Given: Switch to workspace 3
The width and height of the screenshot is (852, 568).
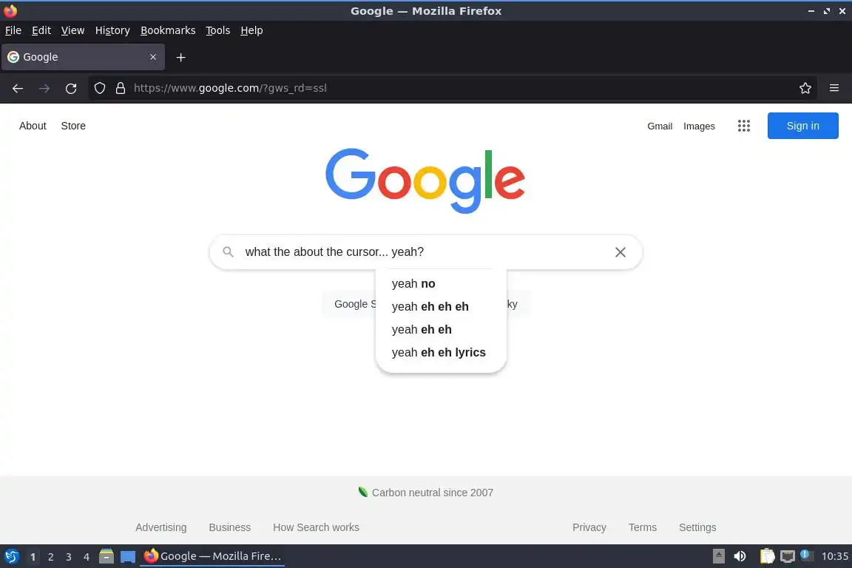Looking at the screenshot, I should click(x=69, y=557).
